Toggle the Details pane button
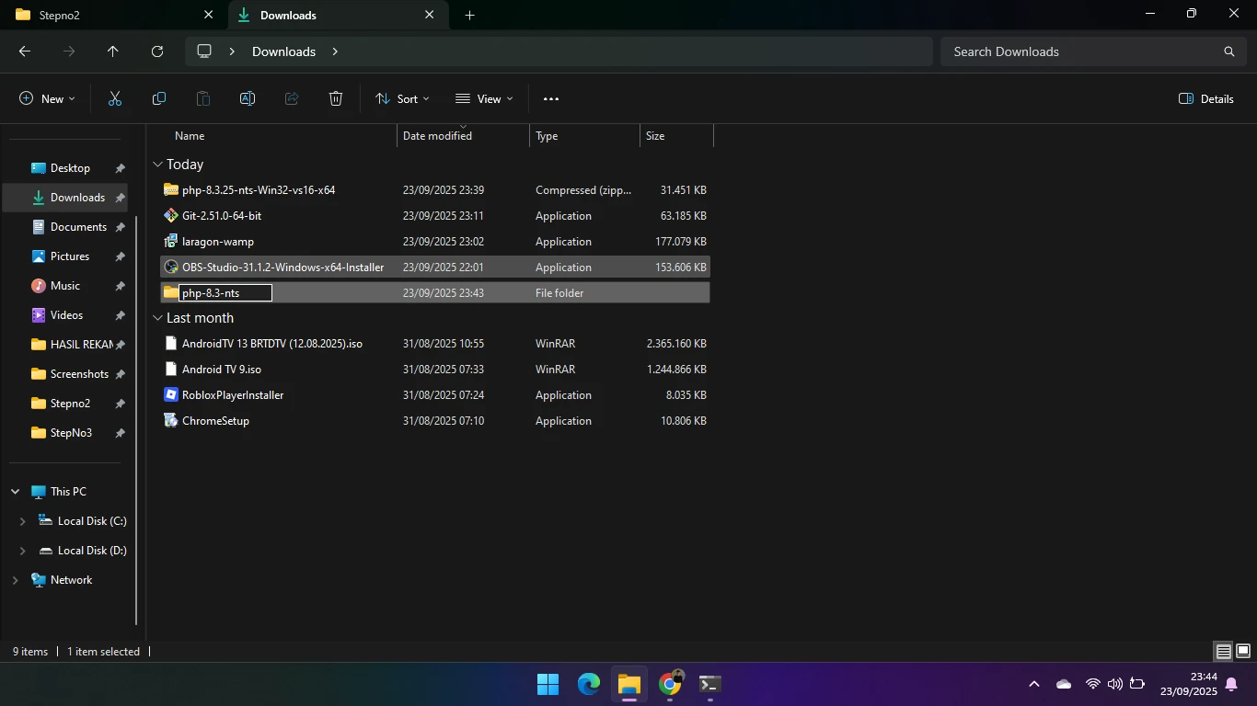 pyautogui.click(x=1206, y=98)
